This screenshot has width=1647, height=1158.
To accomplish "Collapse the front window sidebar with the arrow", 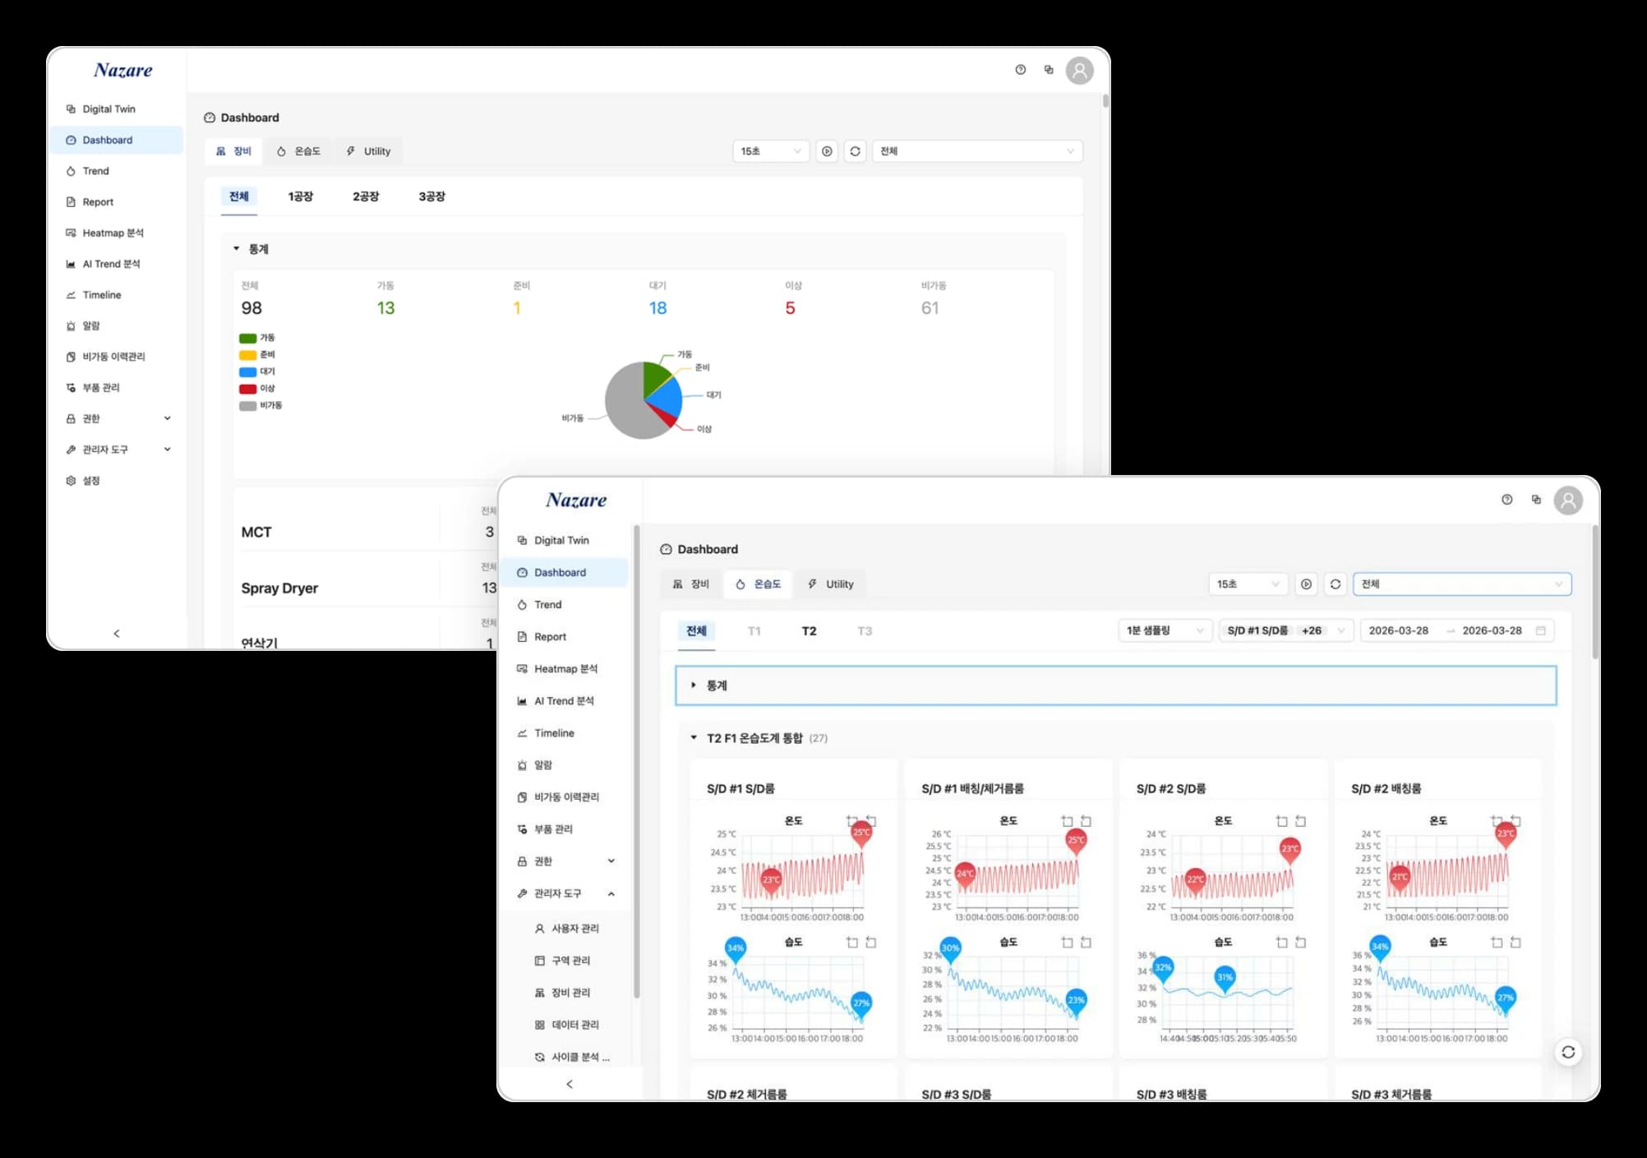I will click(x=570, y=1084).
